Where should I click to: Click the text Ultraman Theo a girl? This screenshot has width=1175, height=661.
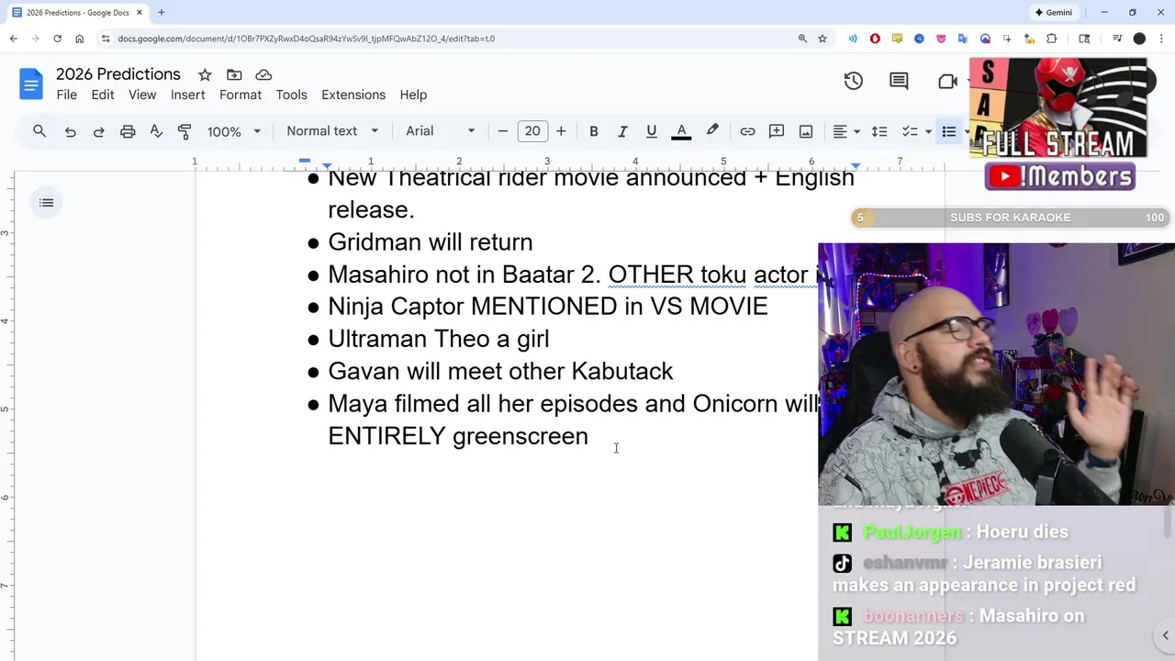point(439,339)
